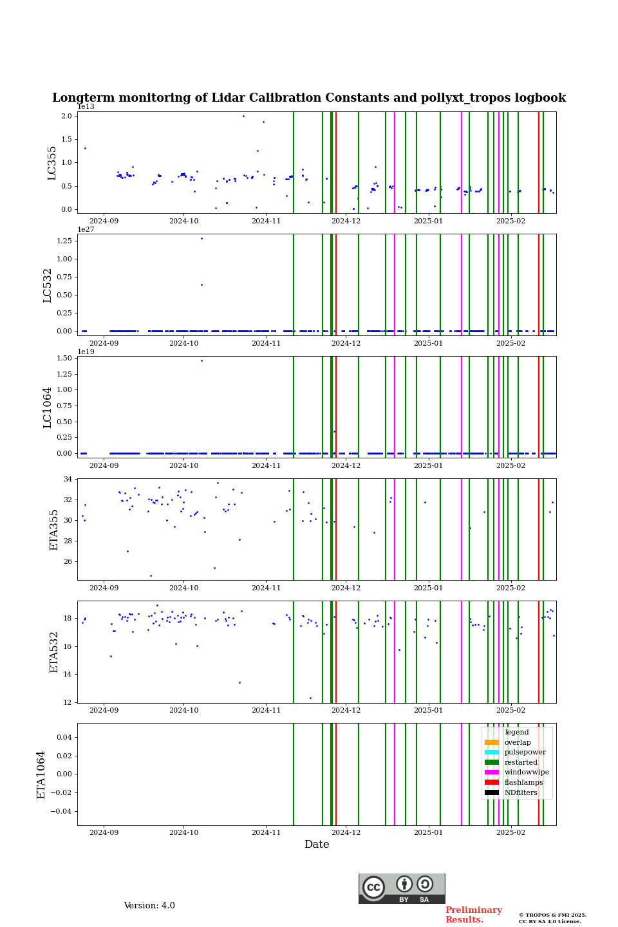
Task: Pick the magenta windowwipe legend swatch
Action: click(492, 772)
